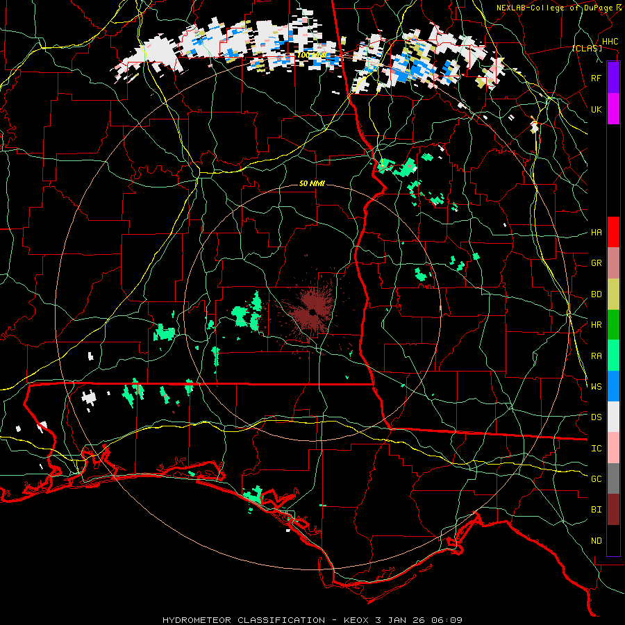The width and height of the screenshot is (625, 625).
Task: Click the [CLAS] units label
Action: coord(587,49)
